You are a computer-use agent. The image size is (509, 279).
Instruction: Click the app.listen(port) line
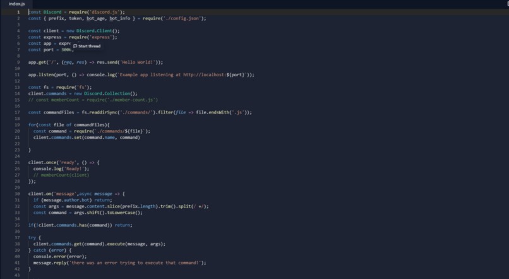point(141,75)
